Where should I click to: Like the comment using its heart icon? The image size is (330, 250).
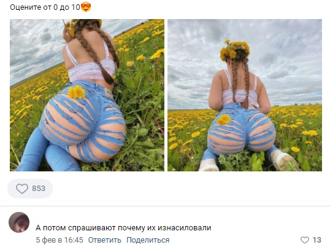pyautogui.click(x=304, y=240)
